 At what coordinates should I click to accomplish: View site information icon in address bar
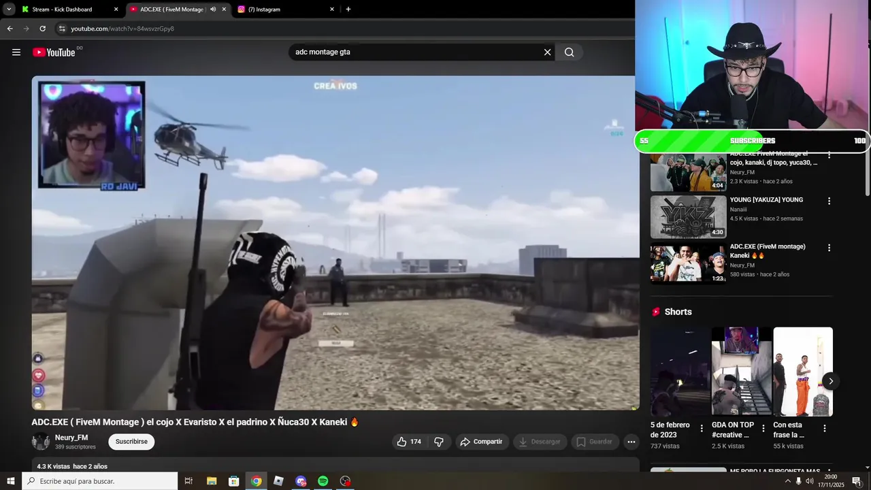click(x=62, y=29)
